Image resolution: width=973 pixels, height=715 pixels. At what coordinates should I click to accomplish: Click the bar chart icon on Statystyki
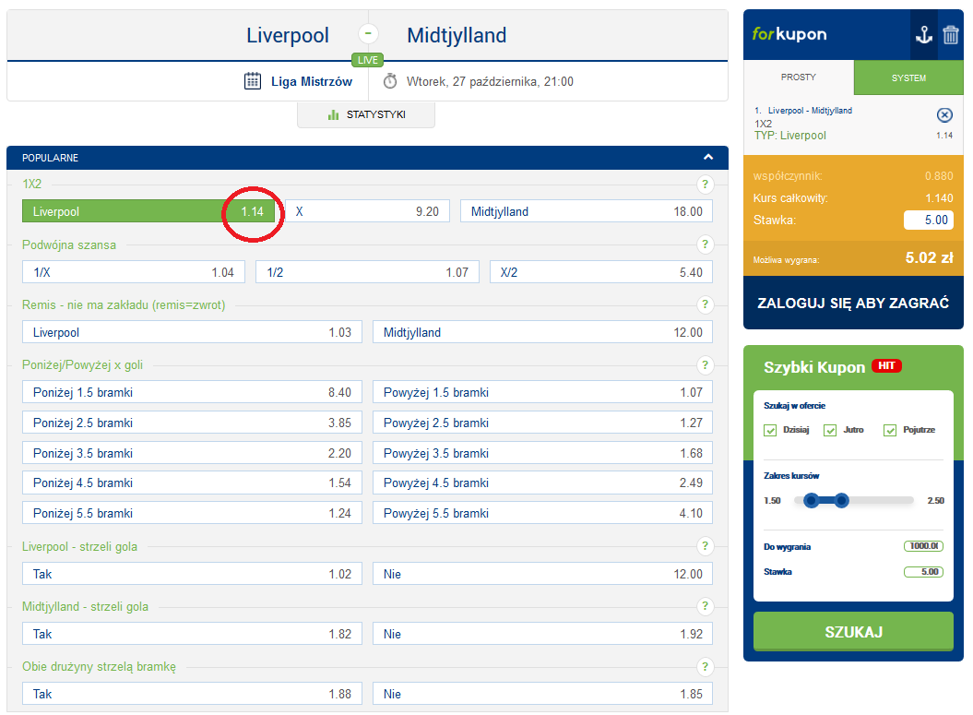point(333,114)
